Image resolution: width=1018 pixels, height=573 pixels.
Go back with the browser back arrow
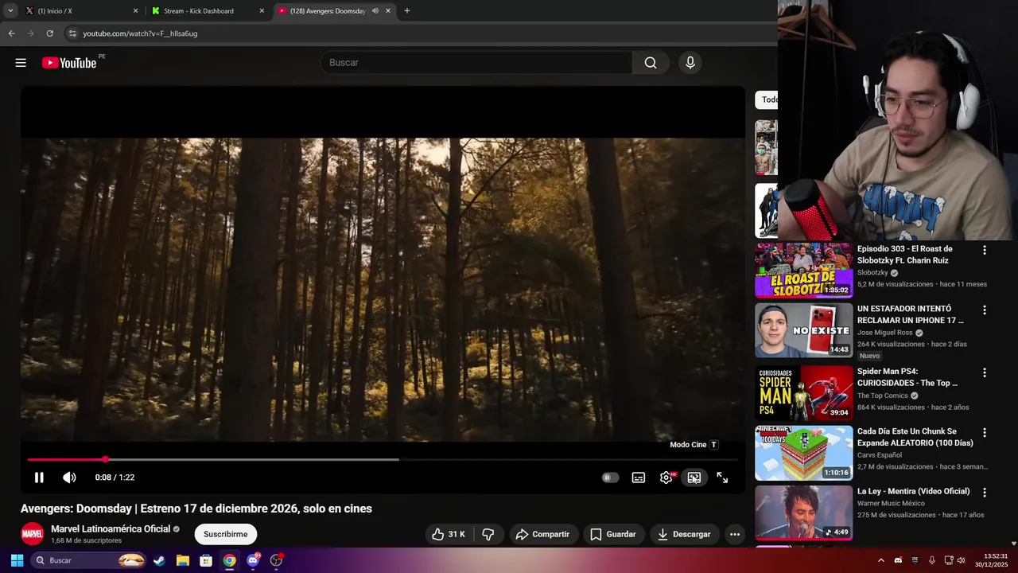tap(11, 33)
